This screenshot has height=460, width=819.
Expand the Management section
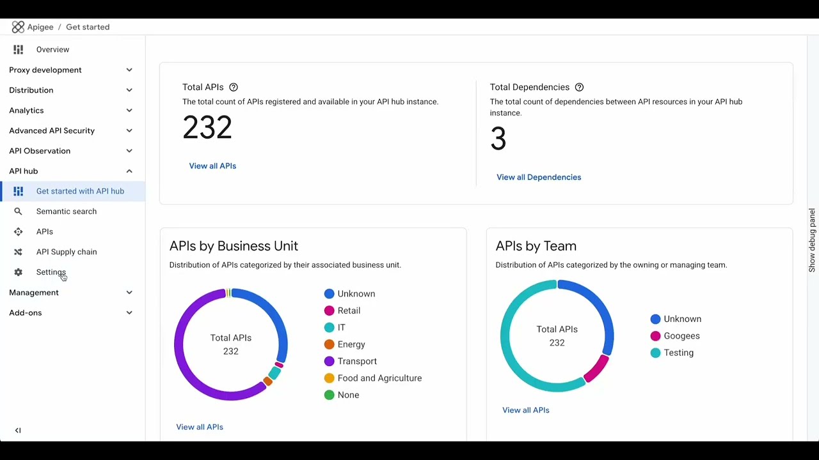click(x=71, y=293)
